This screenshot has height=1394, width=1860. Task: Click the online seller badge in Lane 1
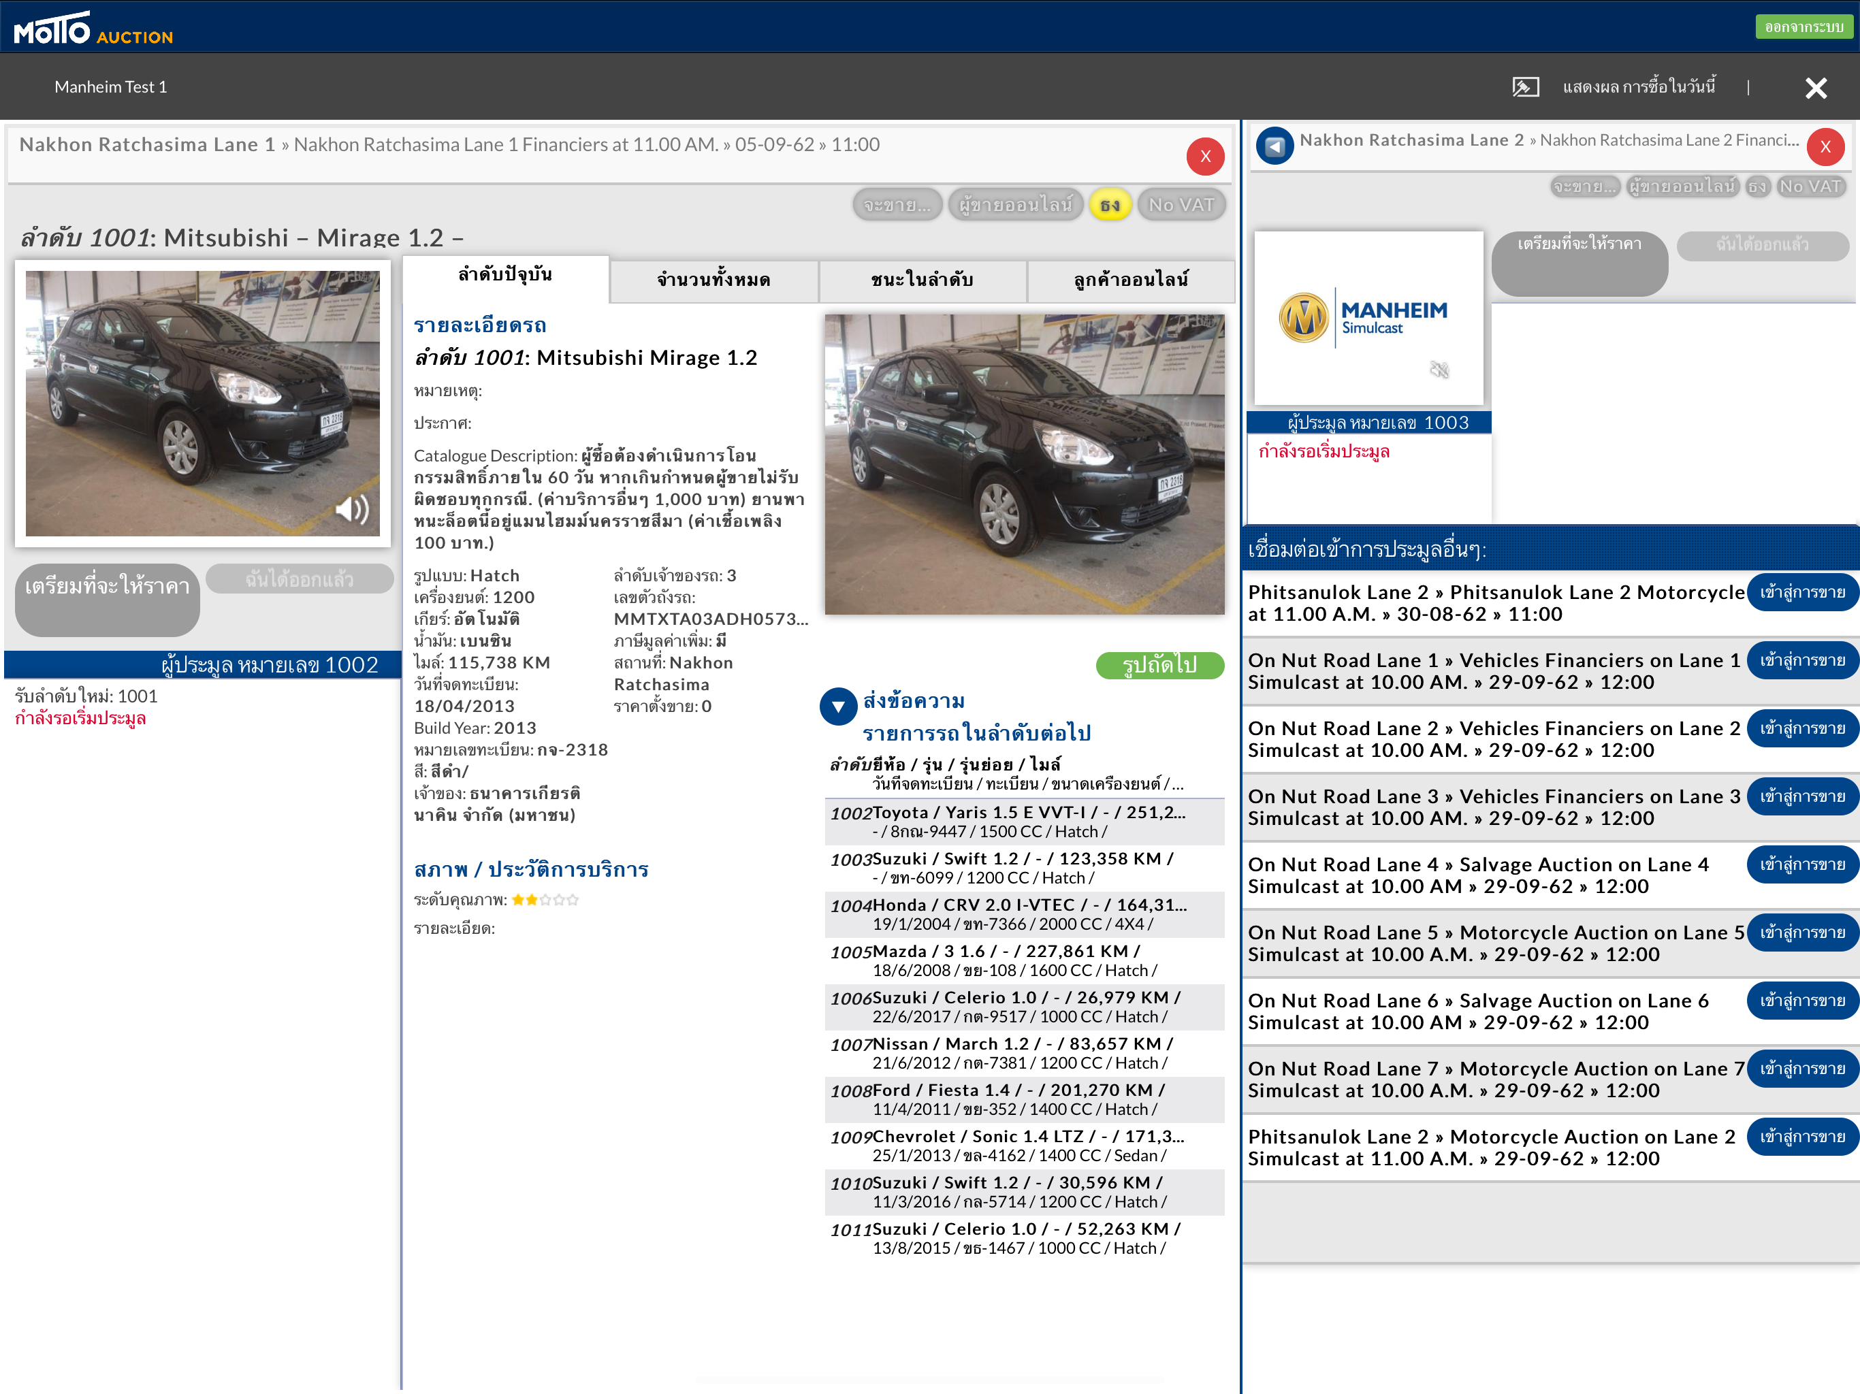click(x=1016, y=204)
